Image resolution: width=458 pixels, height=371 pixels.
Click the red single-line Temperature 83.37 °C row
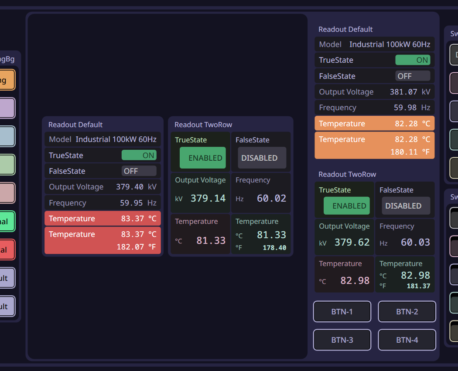pyautogui.click(x=103, y=219)
